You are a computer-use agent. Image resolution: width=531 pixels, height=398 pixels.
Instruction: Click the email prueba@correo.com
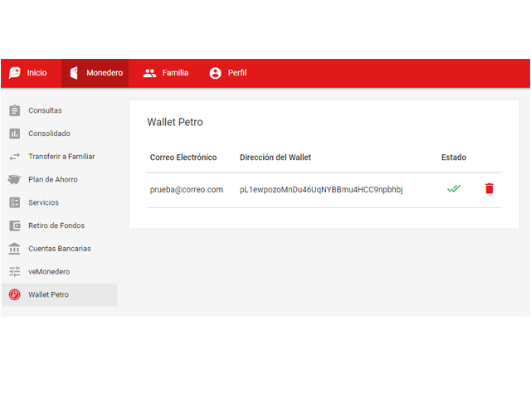(x=186, y=190)
